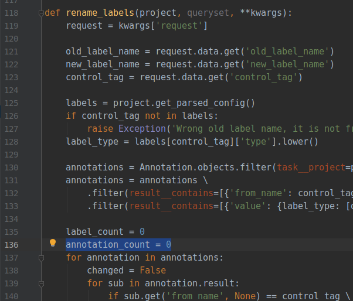Click the 'raise' keyword
This screenshot has width=353, height=301.
pyautogui.click(x=100, y=129)
